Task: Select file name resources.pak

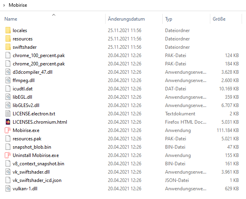Action: 27,139
